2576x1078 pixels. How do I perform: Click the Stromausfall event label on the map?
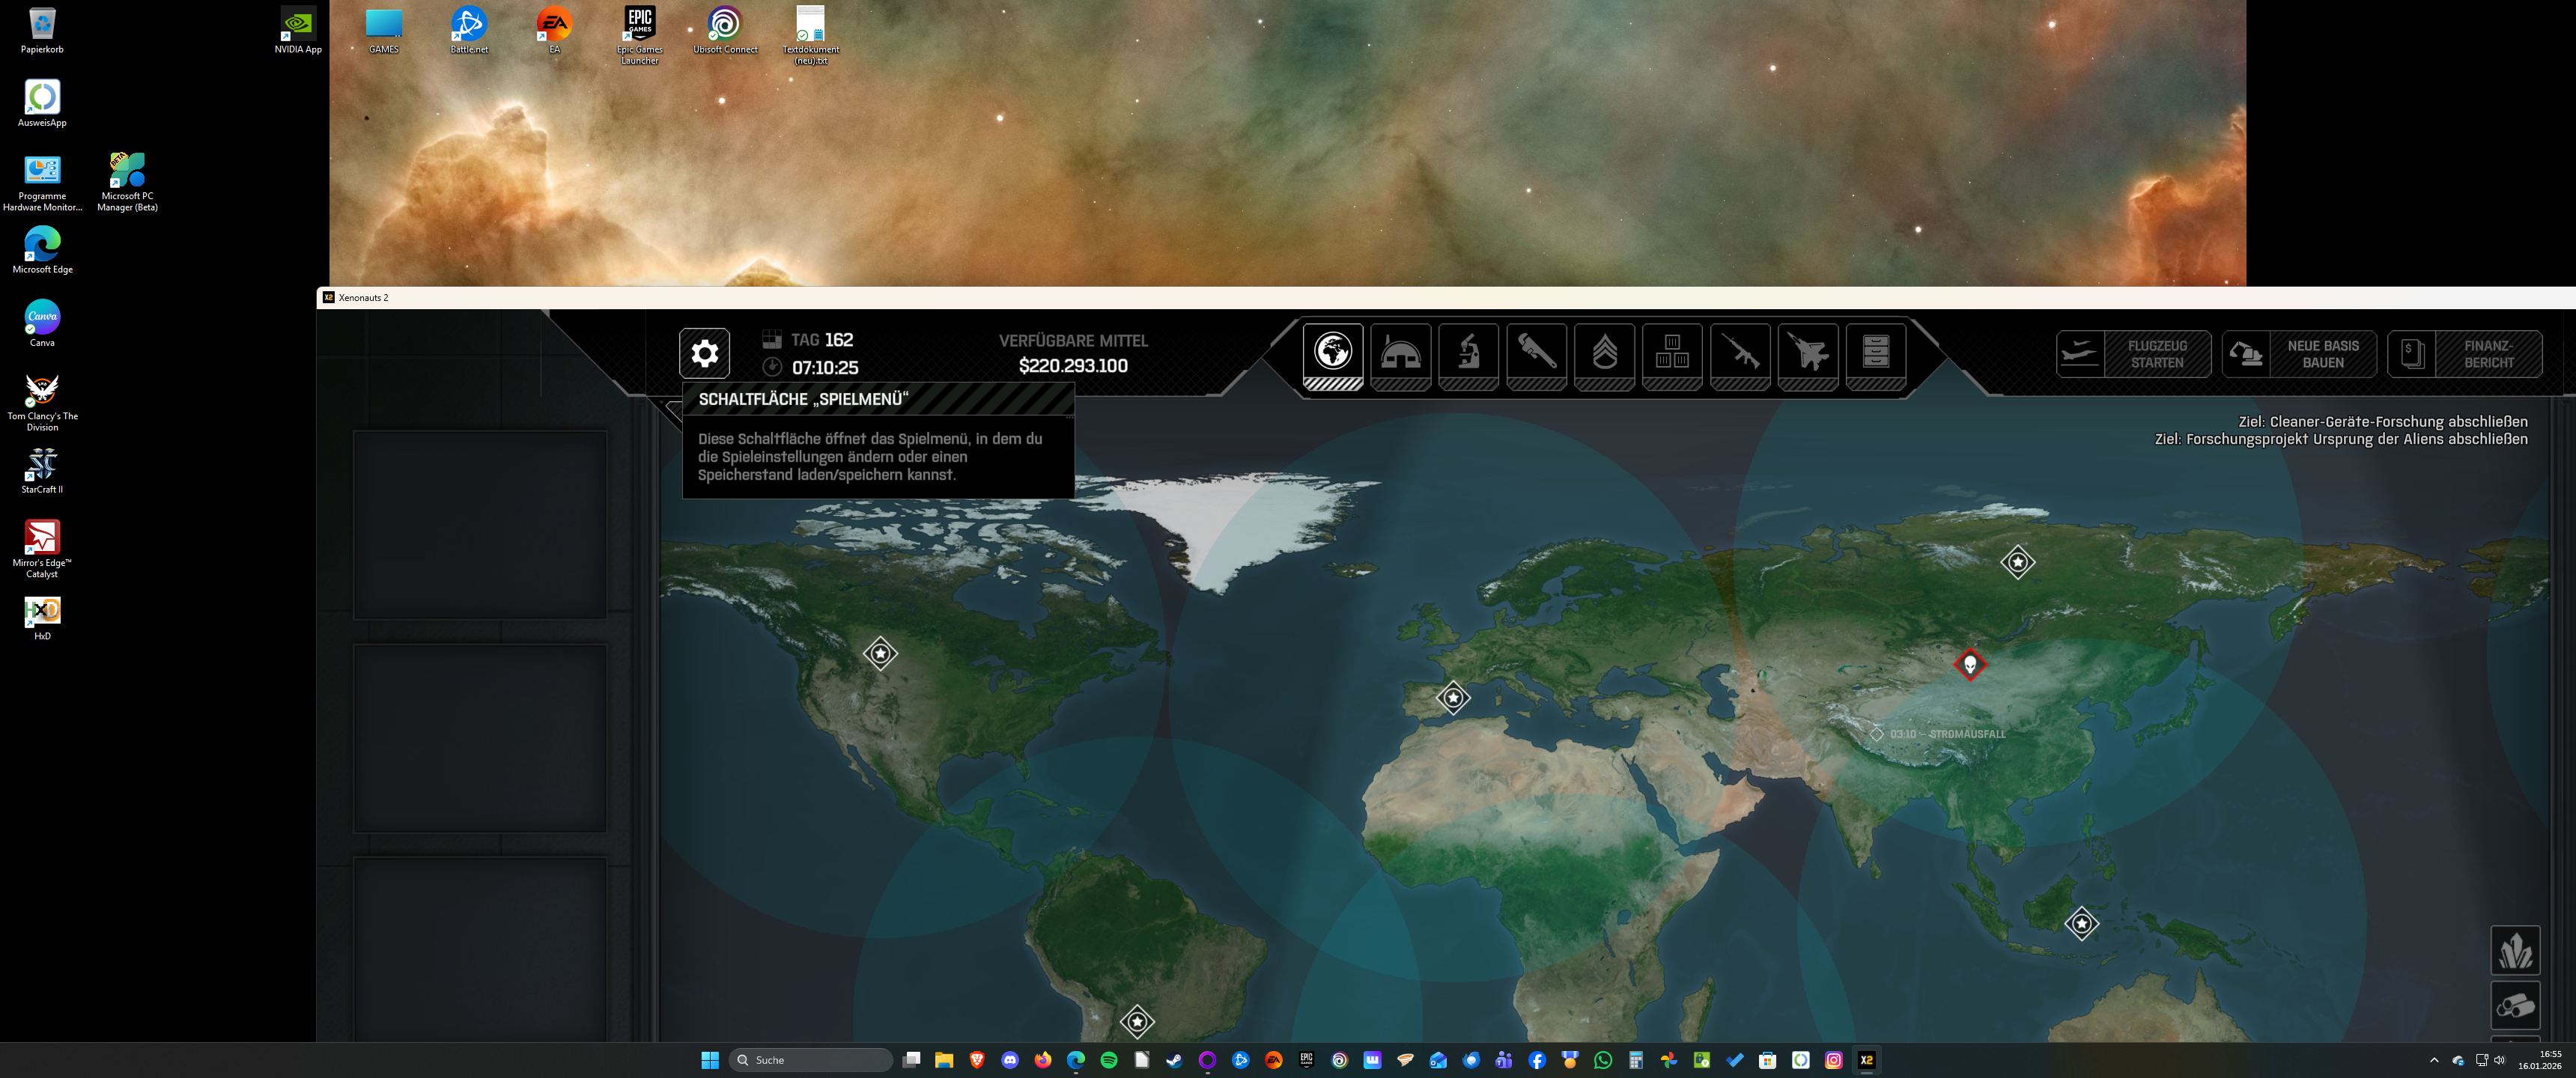(x=1946, y=734)
